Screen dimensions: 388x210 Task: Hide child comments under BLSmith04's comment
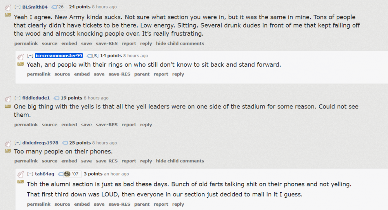pyautogui.click(x=180, y=43)
